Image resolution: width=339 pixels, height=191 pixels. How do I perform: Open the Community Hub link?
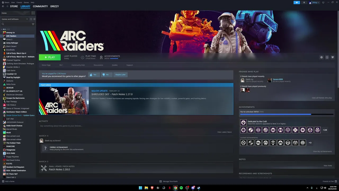(x=78, y=65)
